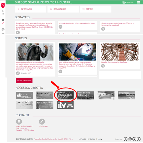This screenshot has height=143, width=143.
Task: Open the Serveis menu
Action: tap(96, 9)
